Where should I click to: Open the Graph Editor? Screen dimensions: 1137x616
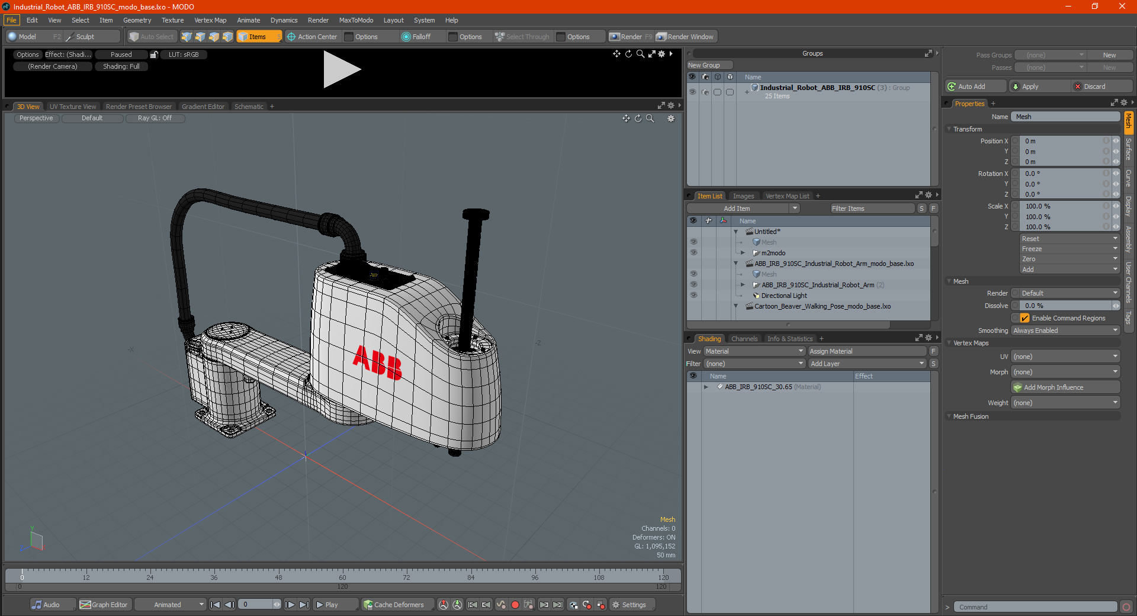coord(104,605)
